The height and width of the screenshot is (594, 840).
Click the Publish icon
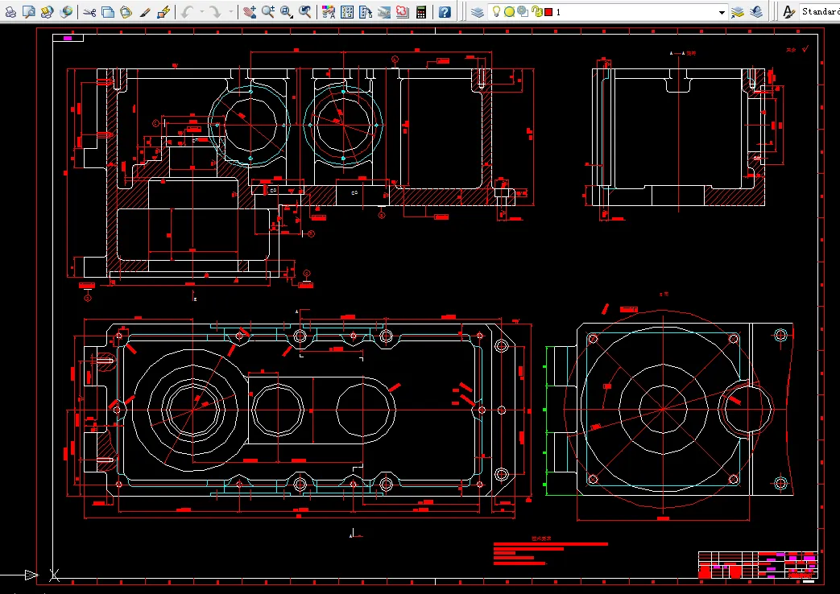click(x=48, y=12)
